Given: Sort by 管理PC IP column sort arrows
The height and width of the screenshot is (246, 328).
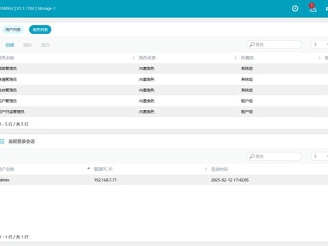Looking at the screenshot, I should [206, 169].
